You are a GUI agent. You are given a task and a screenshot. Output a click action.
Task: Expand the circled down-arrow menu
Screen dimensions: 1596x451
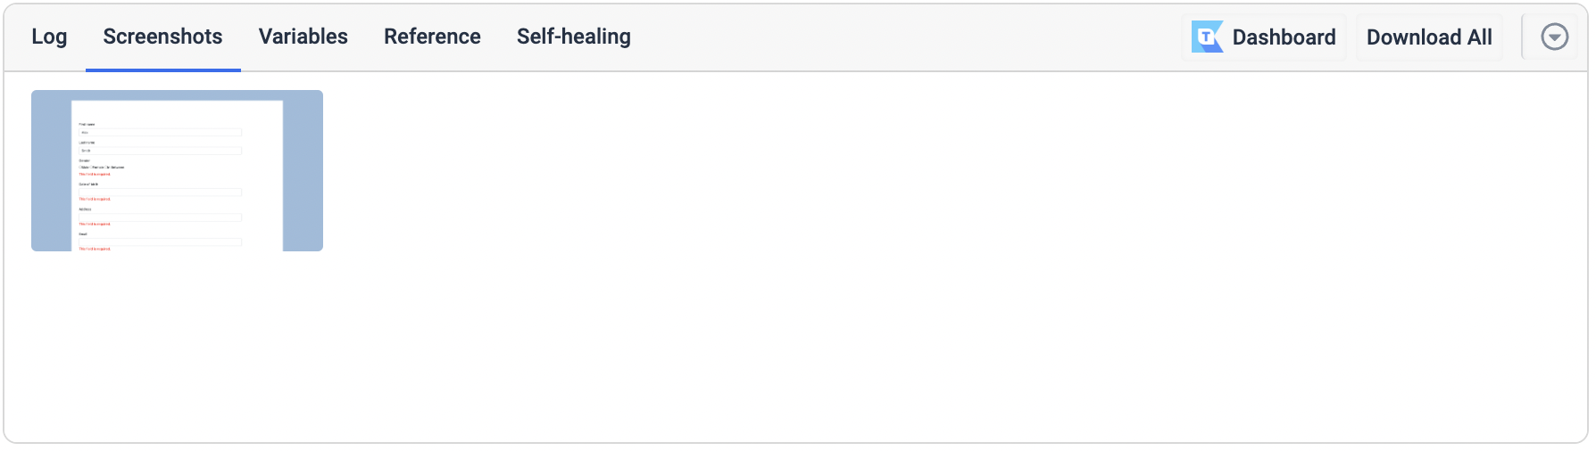click(1554, 37)
